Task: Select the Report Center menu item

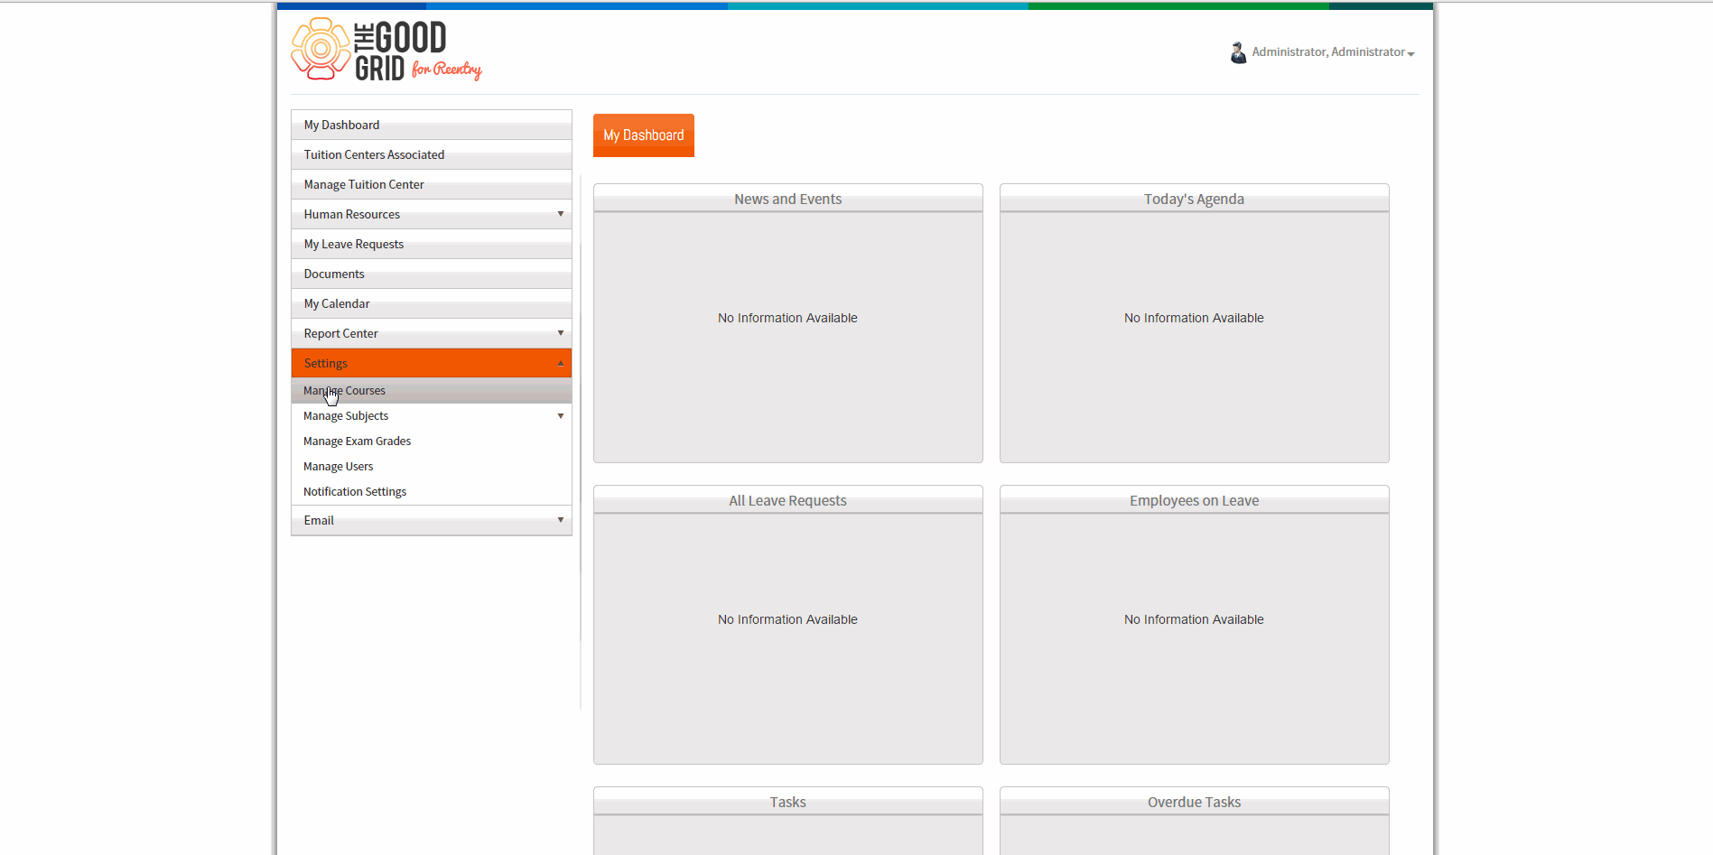Action: 432,333
